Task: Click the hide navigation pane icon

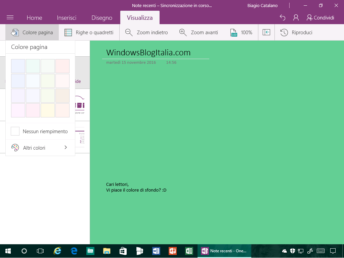Action: (x=266, y=33)
